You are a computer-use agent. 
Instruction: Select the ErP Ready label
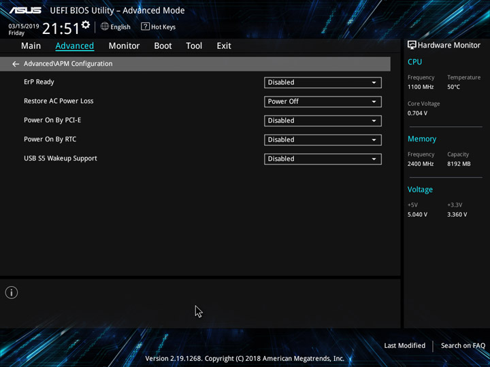[x=39, y=82]
